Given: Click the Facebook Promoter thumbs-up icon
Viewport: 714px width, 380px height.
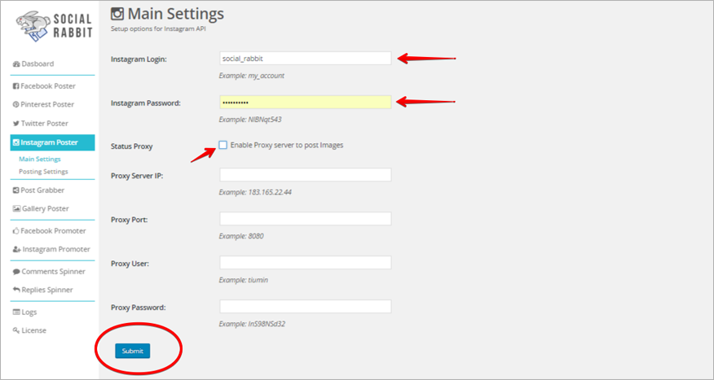Looking at the screenshot, I should click(16, 231).
